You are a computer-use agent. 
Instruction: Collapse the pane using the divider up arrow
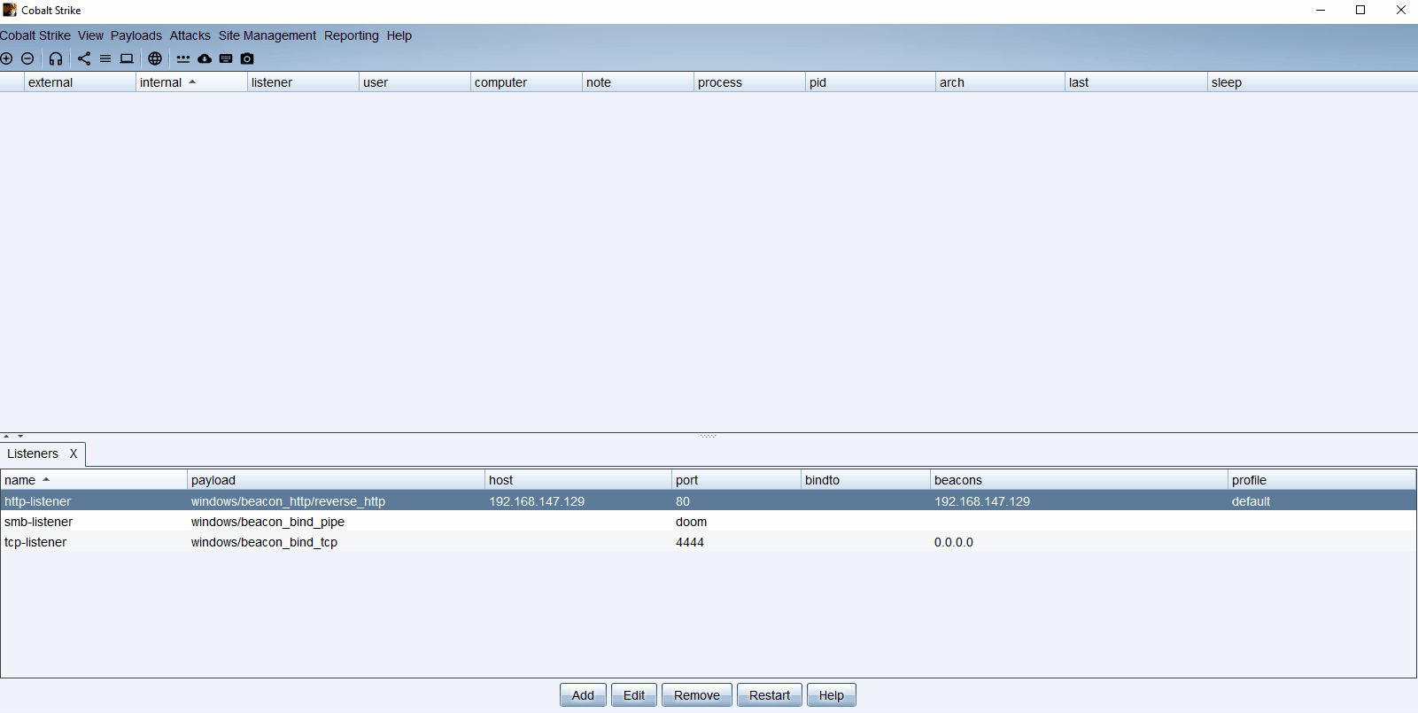click(6, 436)
